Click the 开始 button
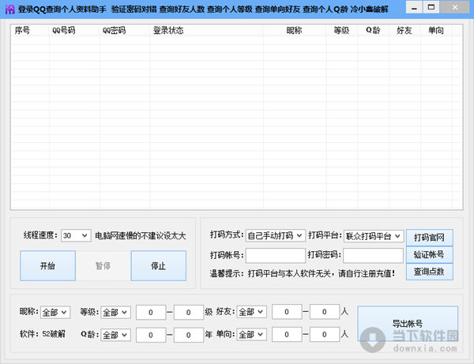 (x=47, y=266)
